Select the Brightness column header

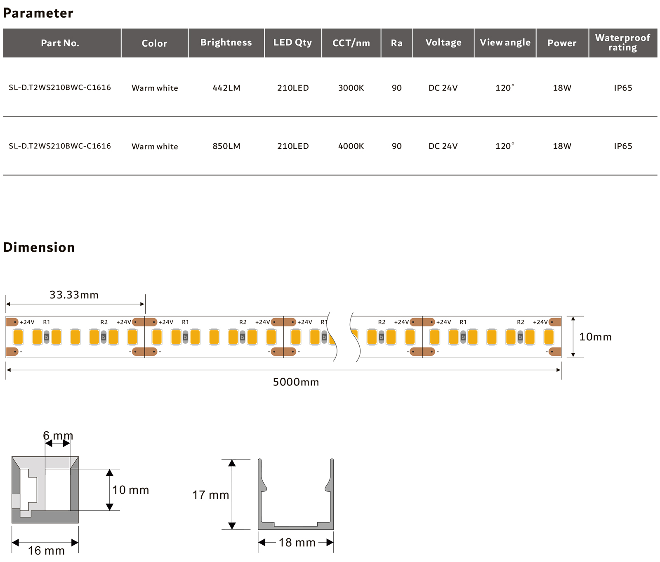click(x=226, y=43)
